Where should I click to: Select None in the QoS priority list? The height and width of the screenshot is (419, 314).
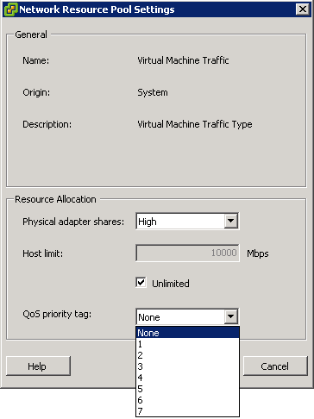(187, 333)
